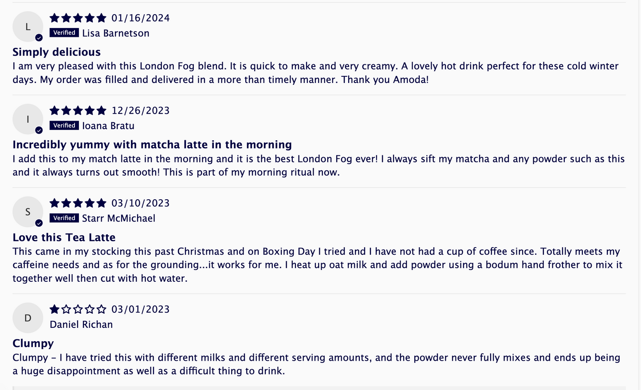Click the Verified badge beside Lisa Barnetson

[x=64, y=33]
